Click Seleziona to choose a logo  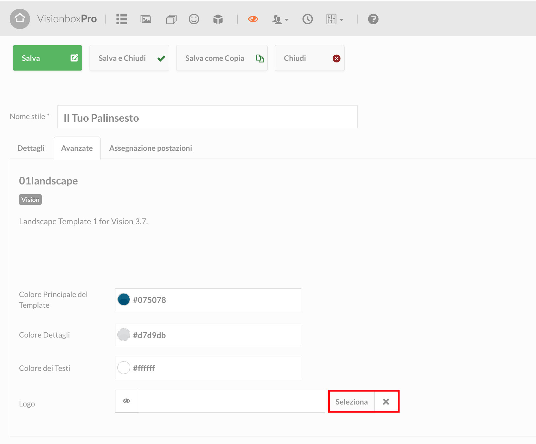point(352,402)
